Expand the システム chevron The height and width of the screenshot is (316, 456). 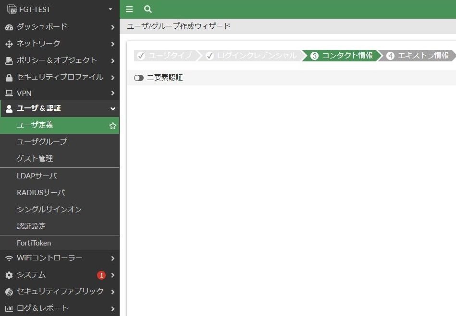[x=113, y=275]
